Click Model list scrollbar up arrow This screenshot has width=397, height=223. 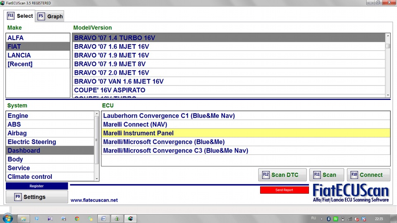coord(387,36)
